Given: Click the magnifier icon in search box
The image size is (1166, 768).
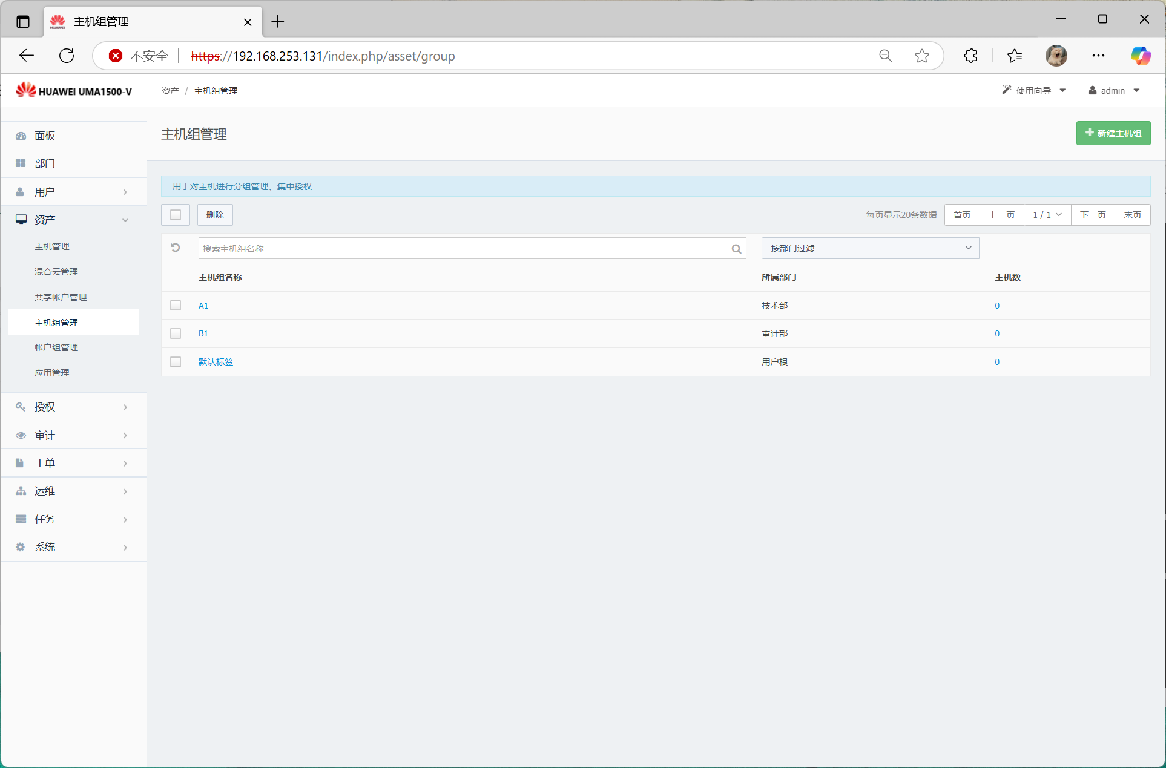Looking at the screenshot, I should [x=736, y=249].
